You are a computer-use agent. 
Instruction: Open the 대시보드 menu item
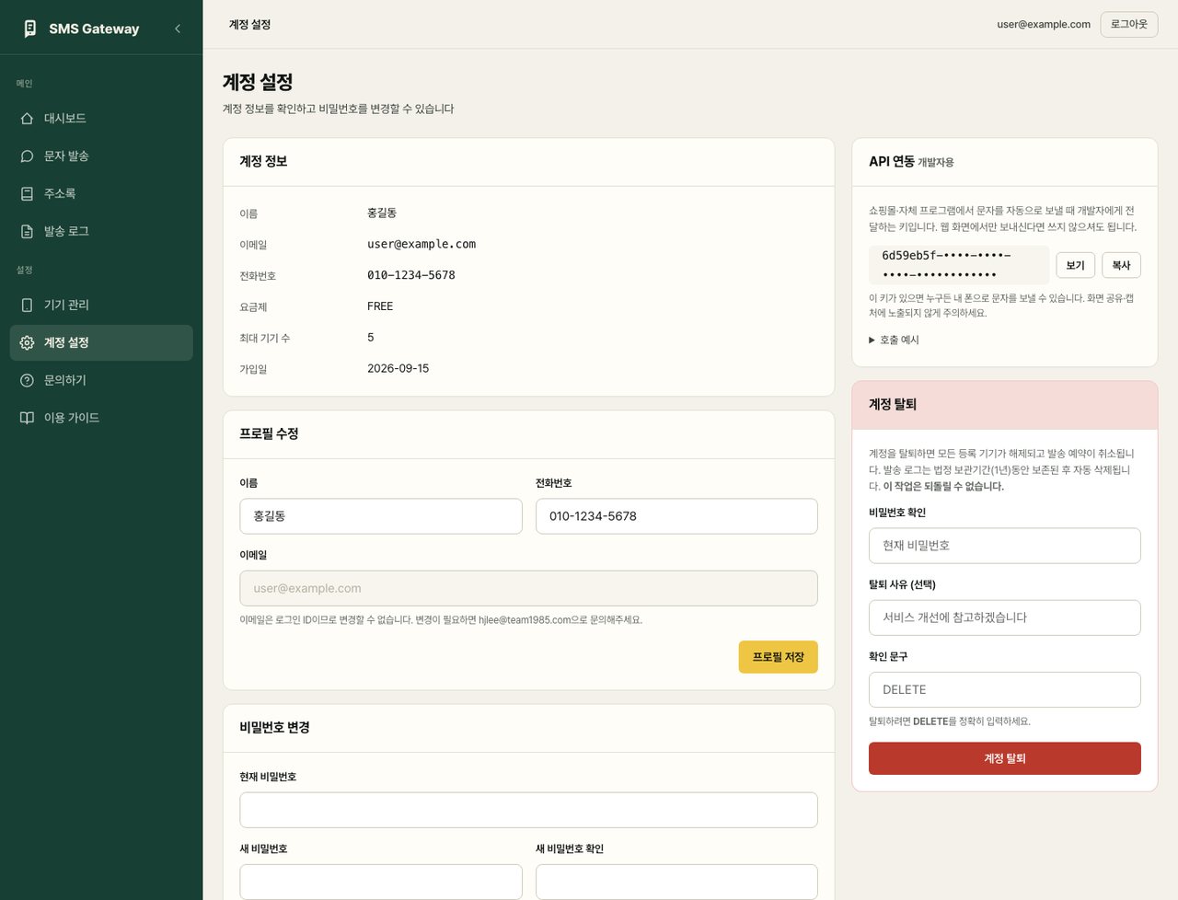[x=101, y=118]
